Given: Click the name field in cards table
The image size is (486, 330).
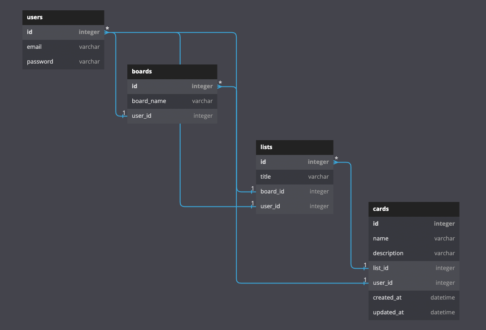Looking at the screenshot, I should click(414, 239).
